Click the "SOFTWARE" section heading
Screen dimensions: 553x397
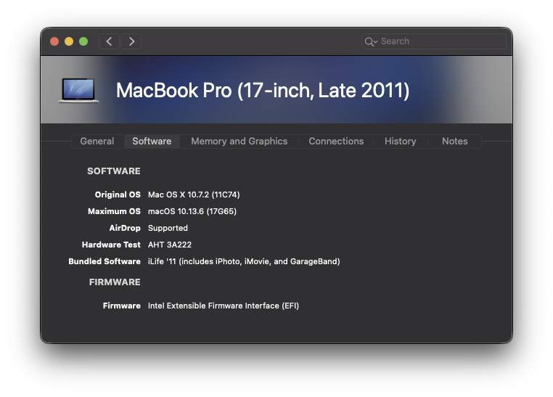click(114, 171)
